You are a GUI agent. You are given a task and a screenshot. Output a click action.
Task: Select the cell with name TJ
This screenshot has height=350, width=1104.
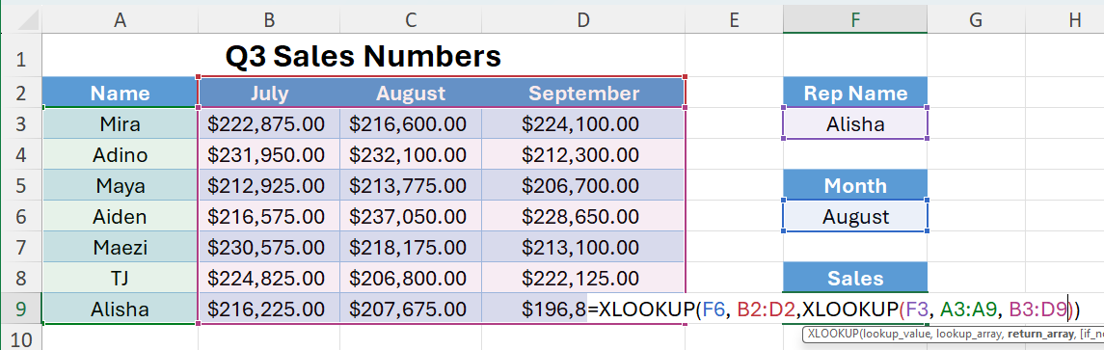[x=120, y=278]
